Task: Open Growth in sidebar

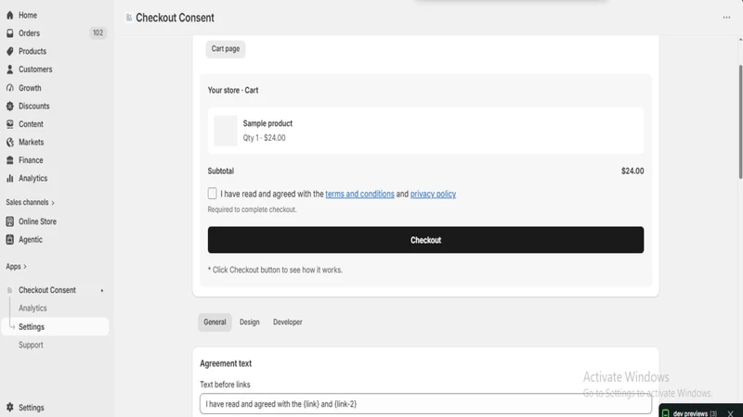Action: pyautogui.click(x=30, y=88)
